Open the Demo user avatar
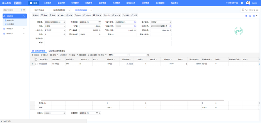 (x=248, y=3)
